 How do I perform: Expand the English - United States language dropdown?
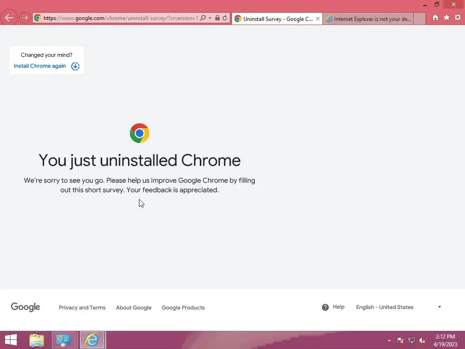(399, 307)
